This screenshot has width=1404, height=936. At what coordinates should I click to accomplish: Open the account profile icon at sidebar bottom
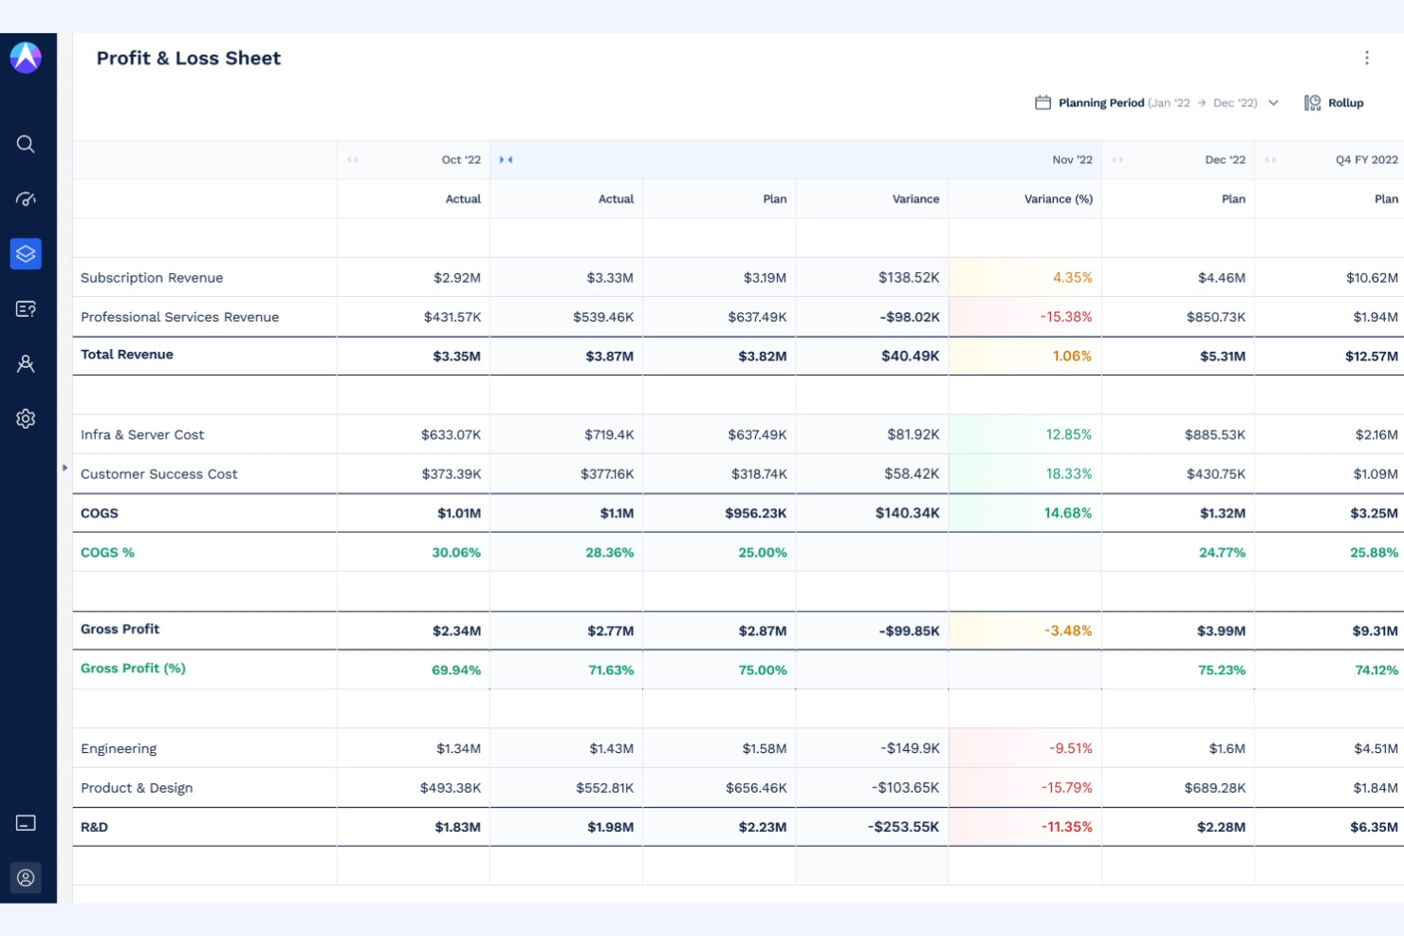tap(26, 877)
